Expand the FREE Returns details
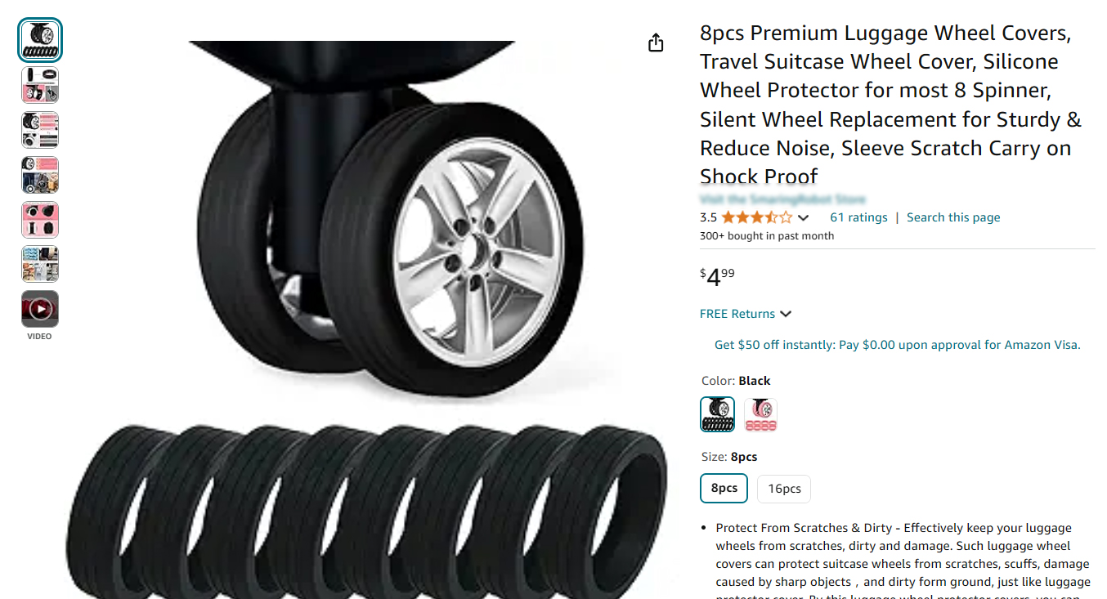1107x599 pixels. tap(746, 314)
